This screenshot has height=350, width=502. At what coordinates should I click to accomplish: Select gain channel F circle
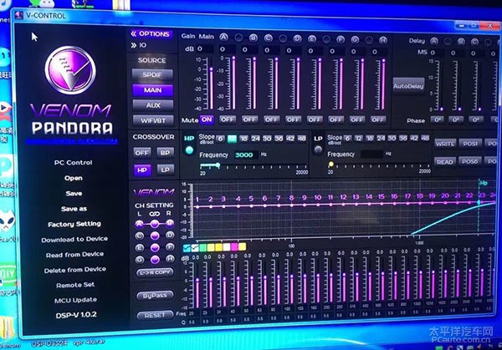tap(341, 39)
